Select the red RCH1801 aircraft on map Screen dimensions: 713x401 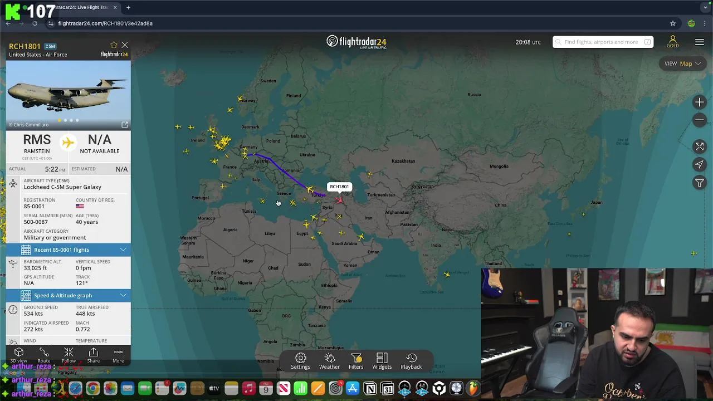[339, 200]
